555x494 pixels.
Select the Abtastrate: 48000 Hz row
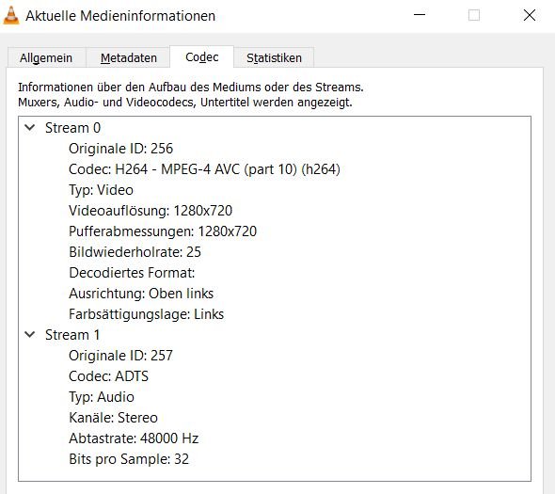pos(134,438)
